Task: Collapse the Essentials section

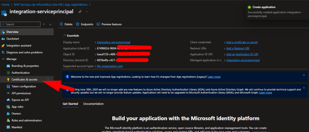Action: point(65,35)
